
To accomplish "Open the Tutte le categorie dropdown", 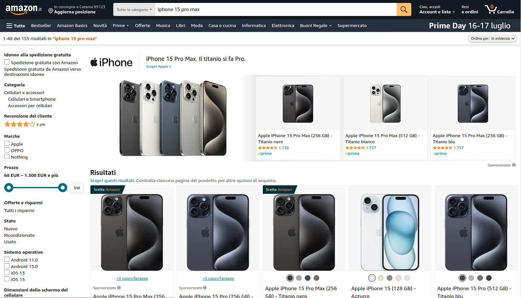I will [134, 10].
